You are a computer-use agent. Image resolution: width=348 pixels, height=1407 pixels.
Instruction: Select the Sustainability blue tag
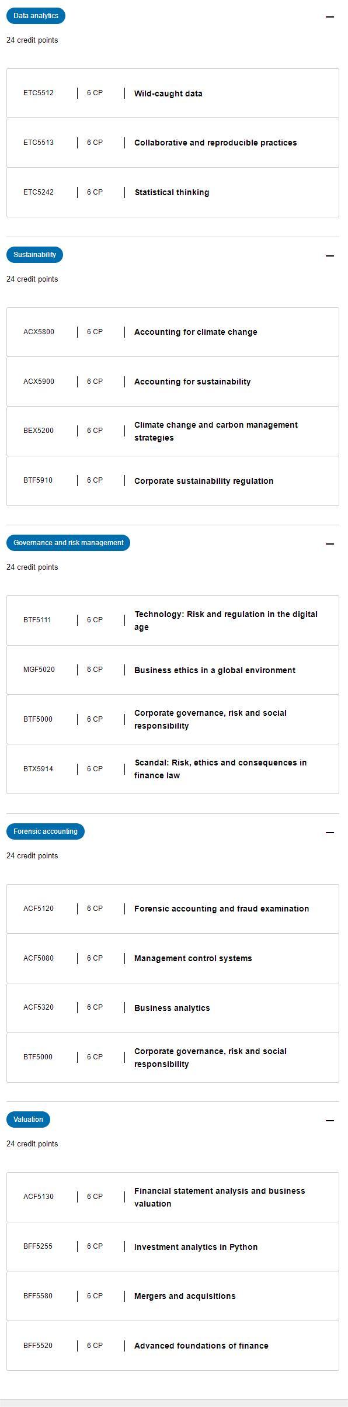[x=34, y=255]
